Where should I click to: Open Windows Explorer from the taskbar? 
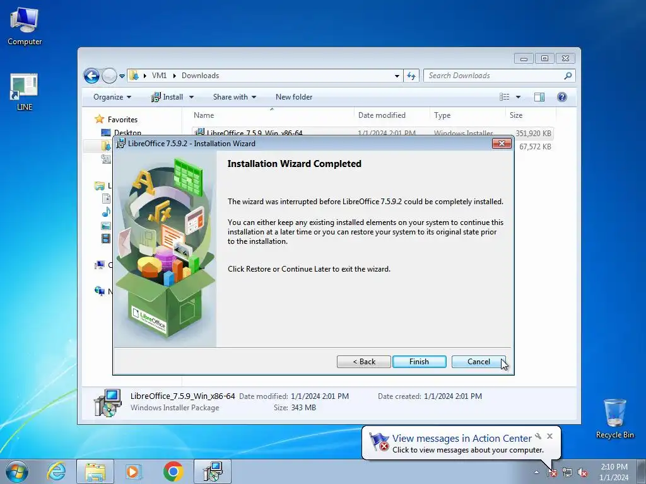tap(95, 471)
